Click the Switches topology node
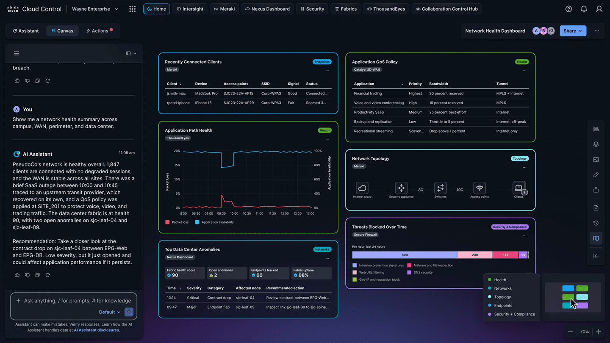 tap(441, 188)
